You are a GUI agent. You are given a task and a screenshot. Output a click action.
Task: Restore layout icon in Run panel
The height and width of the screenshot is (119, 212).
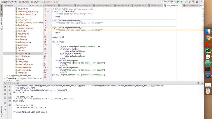(5, 98)
